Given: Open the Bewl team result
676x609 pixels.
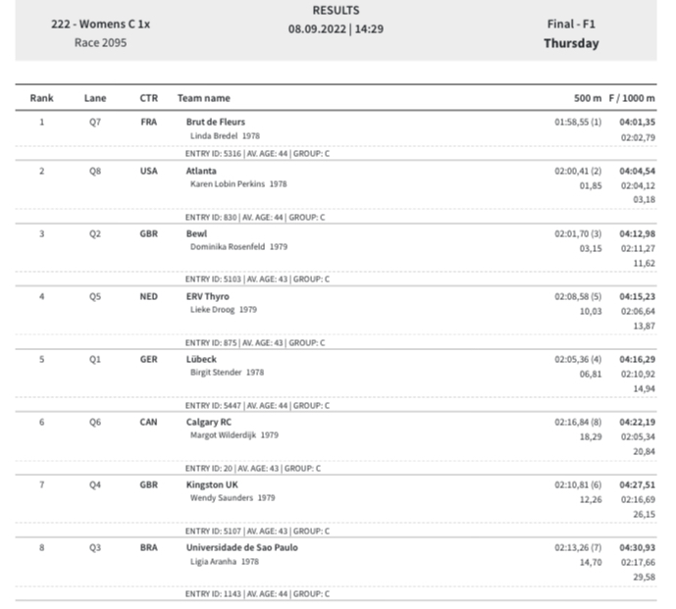Looking at the screenshot, I should (196, 233).
